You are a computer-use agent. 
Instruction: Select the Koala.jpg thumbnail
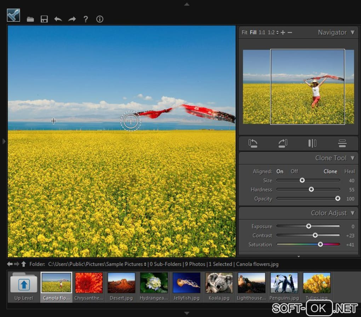219,283
